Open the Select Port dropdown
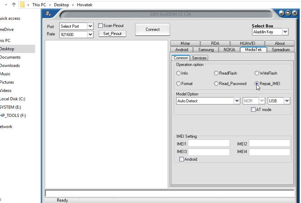 pos(90,26)
